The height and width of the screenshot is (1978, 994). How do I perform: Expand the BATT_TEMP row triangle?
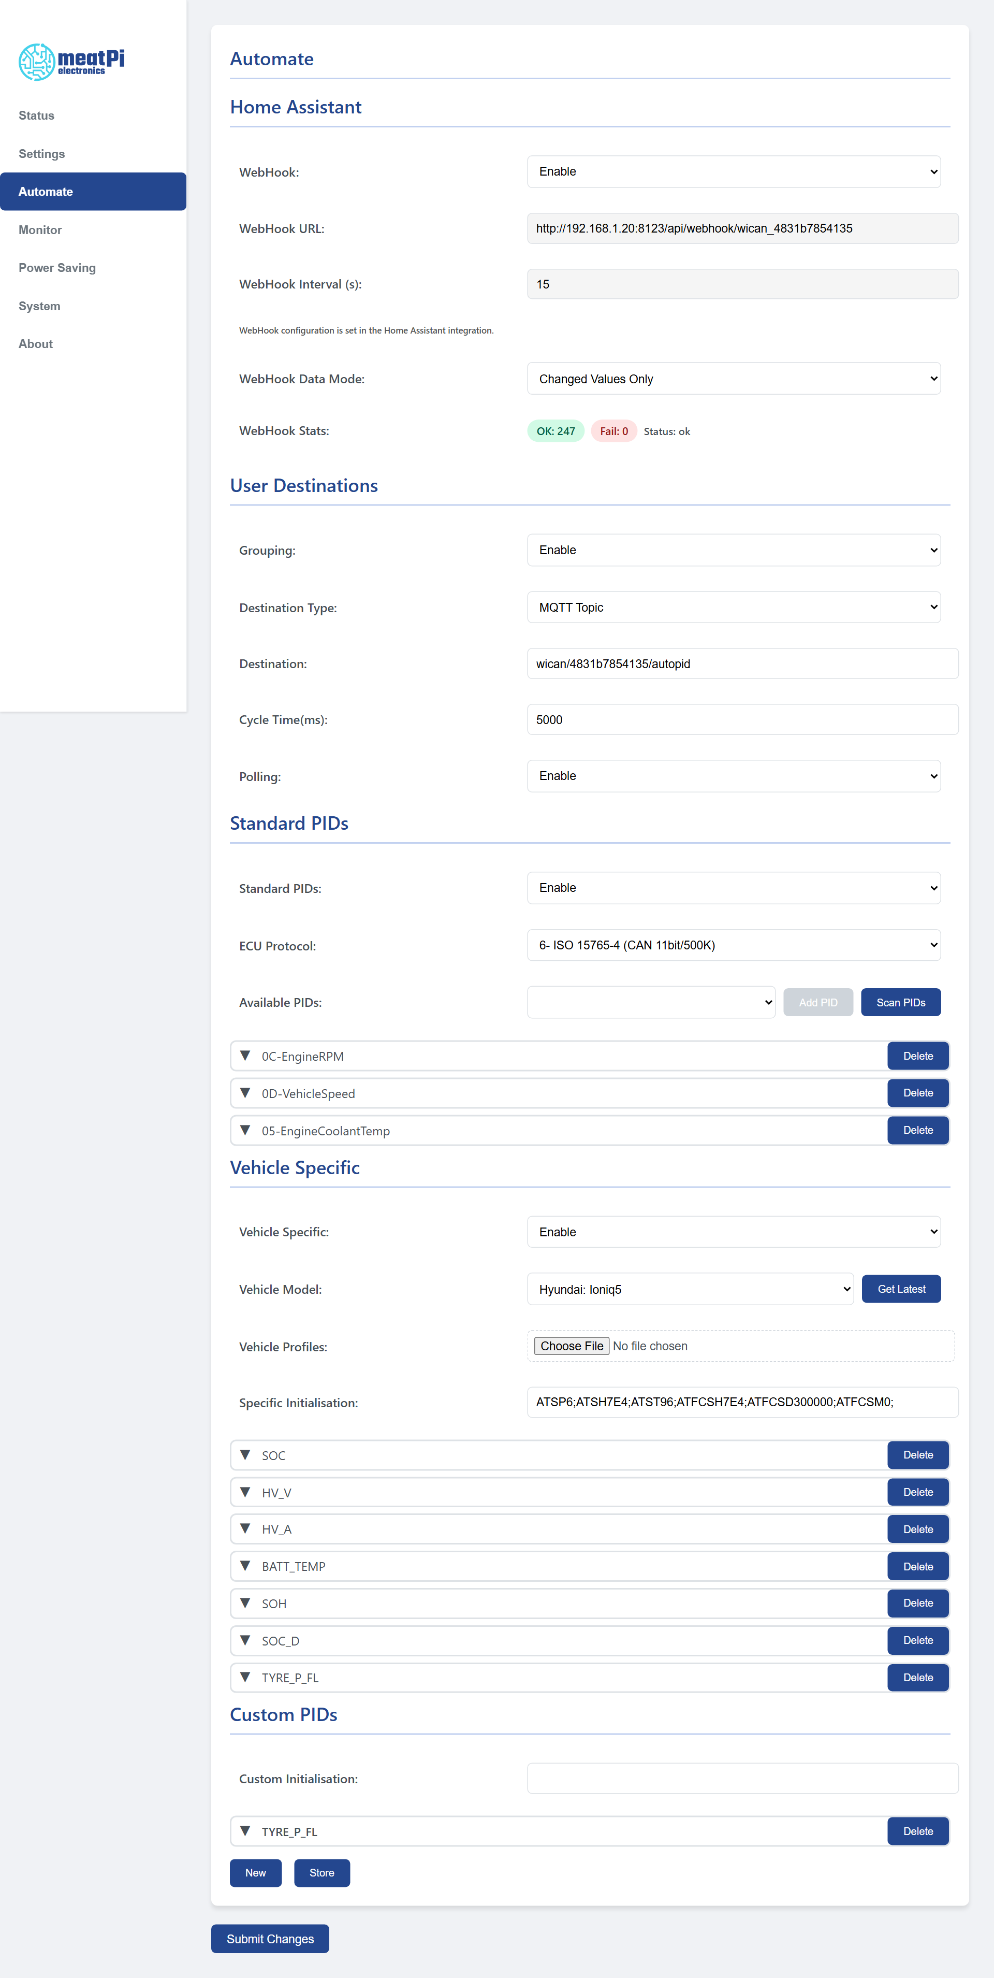point(245,1566)
